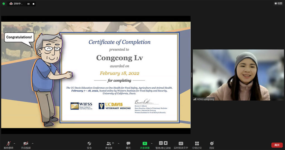Enable live transcript (实时转录文字) CC button
285x150 pixels.
pyautogui.click(x=181, y=144)
